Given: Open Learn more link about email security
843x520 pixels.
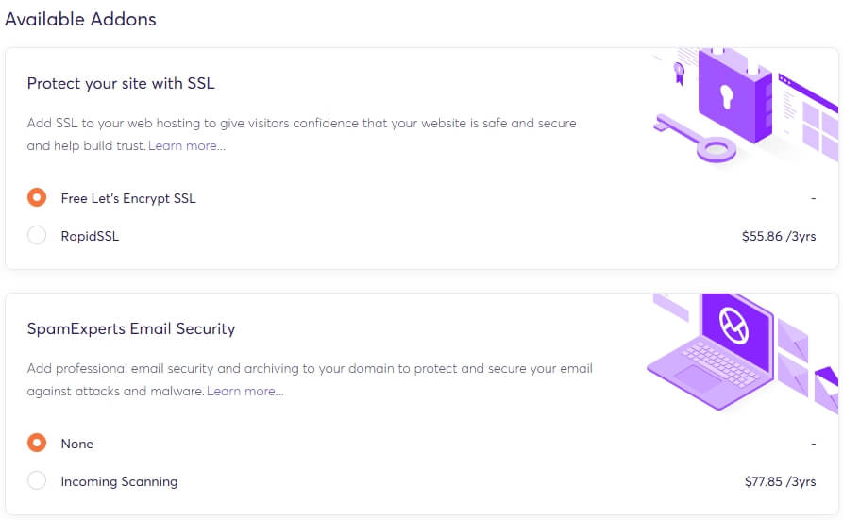Looking at the screenshot, I should [244, 391].
